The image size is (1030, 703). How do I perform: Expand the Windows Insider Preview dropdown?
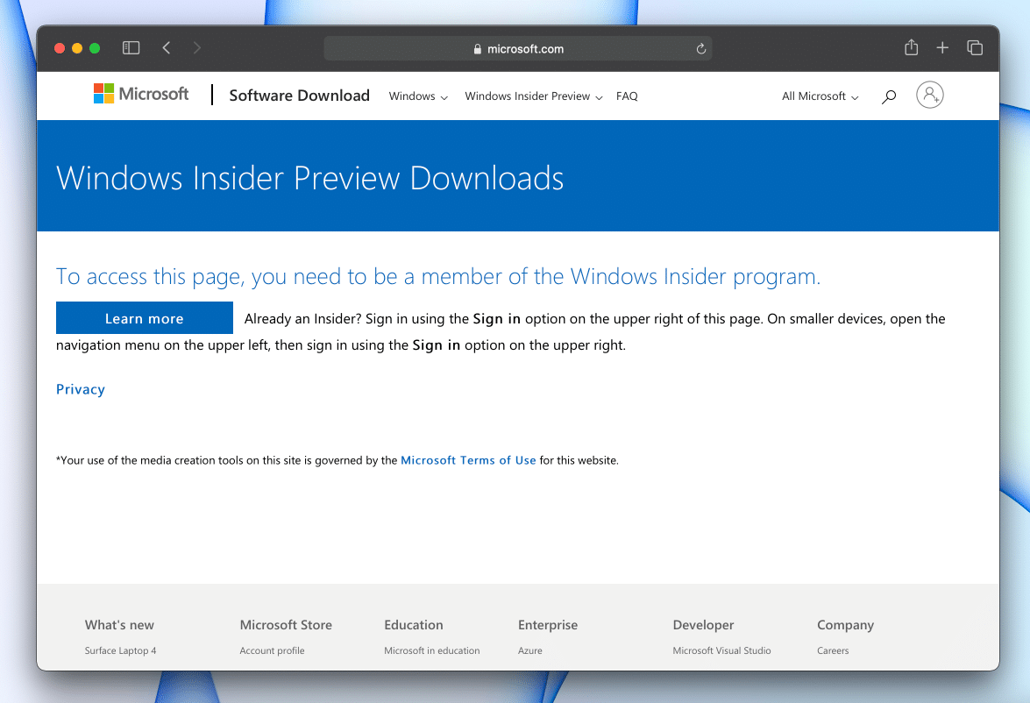click(533, 96)
